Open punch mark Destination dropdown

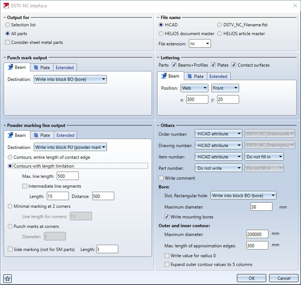70,79
